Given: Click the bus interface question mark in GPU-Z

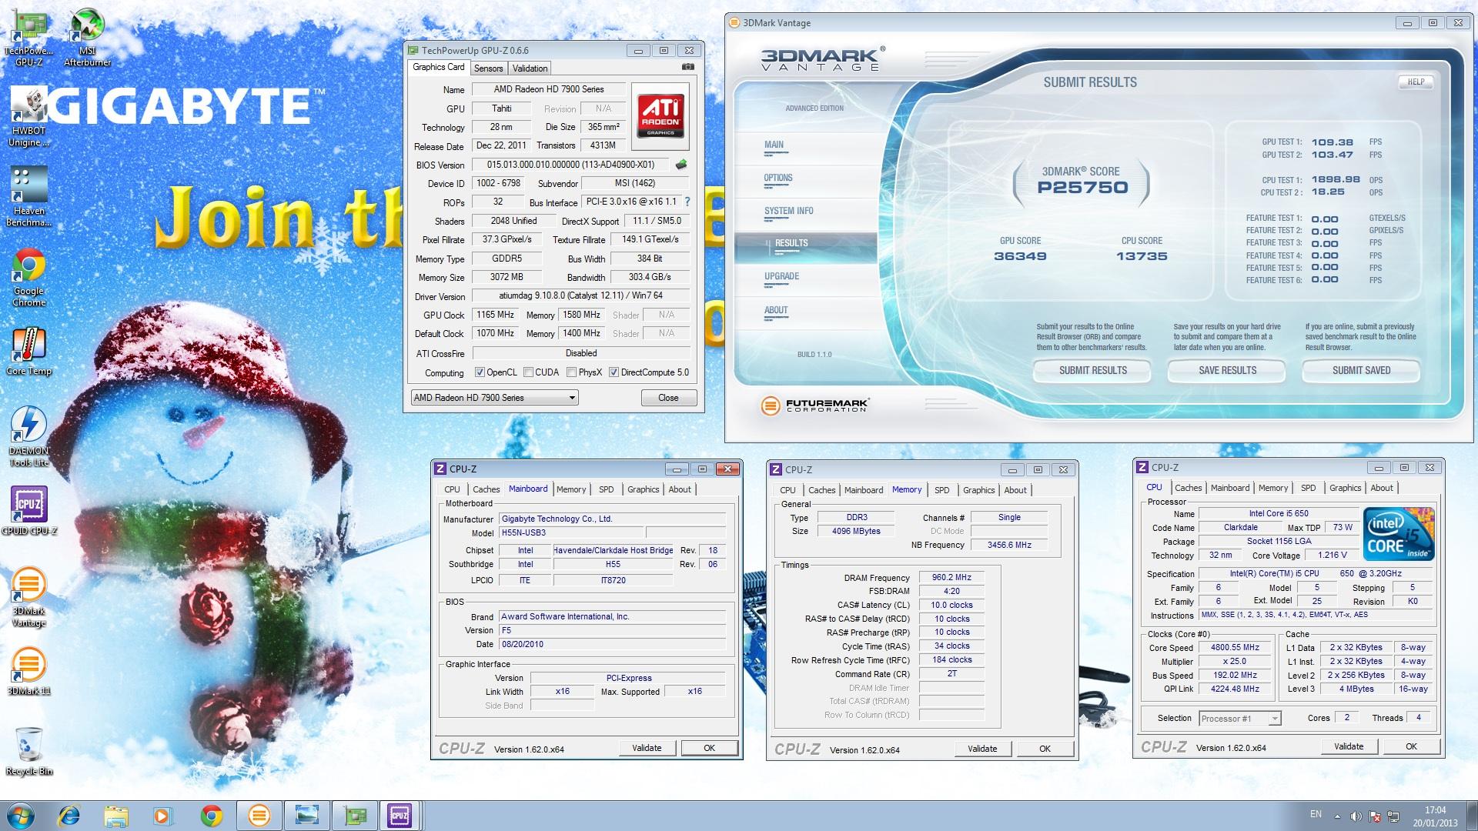Looking at the screenshot, I should [x=687, y=202].
